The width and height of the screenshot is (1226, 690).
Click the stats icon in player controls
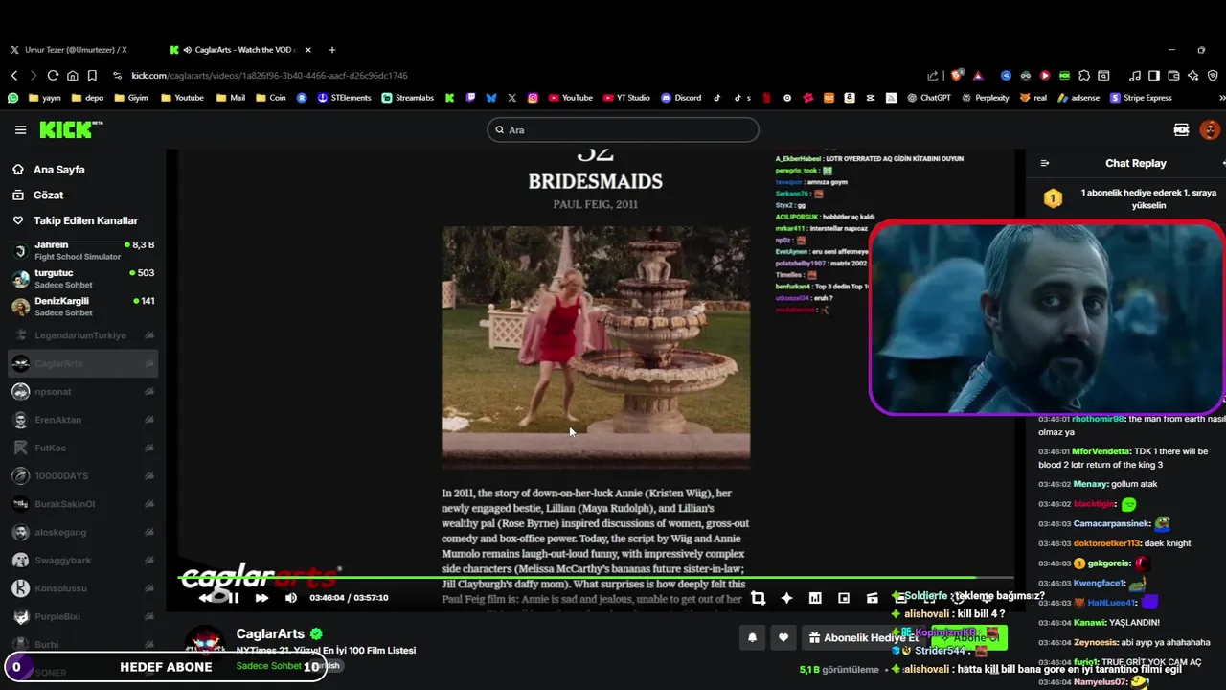coord(815,598)
